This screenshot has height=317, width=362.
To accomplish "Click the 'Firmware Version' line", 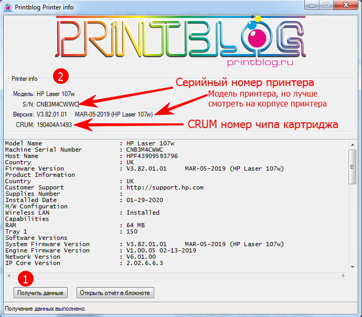I will point(144,168).
